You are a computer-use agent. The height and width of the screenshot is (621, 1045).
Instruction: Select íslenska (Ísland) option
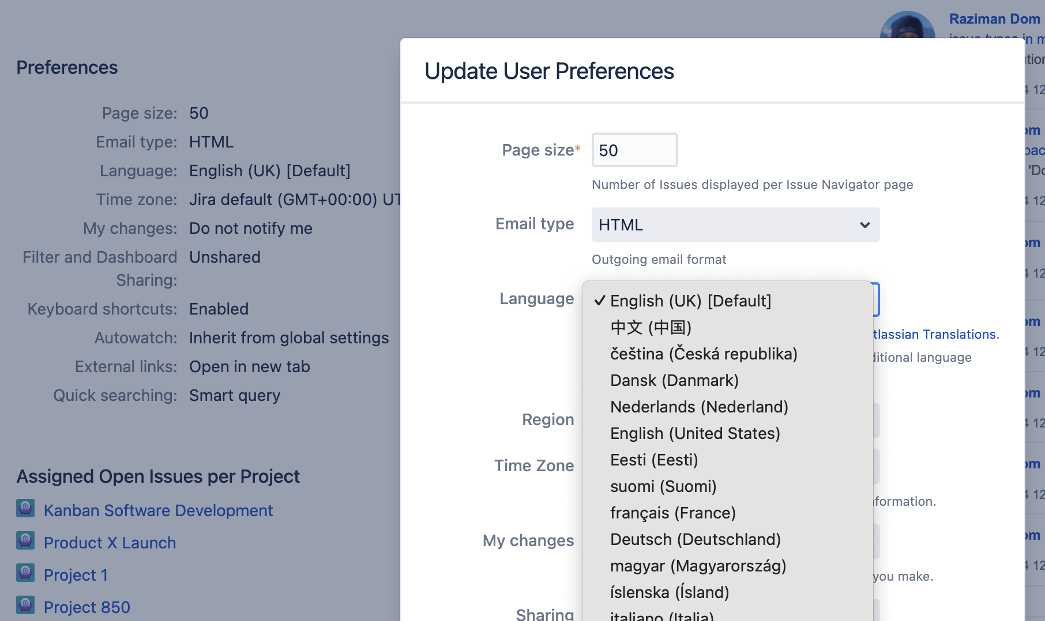tap(670, 592)
